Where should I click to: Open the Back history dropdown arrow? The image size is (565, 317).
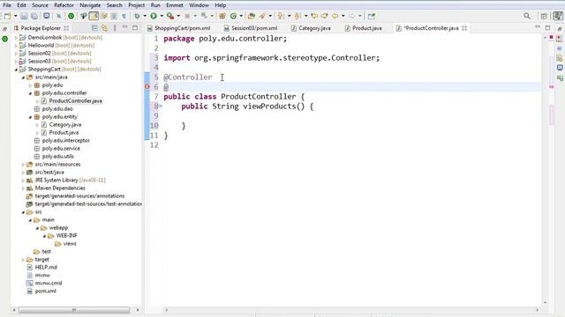coord(343,16)
